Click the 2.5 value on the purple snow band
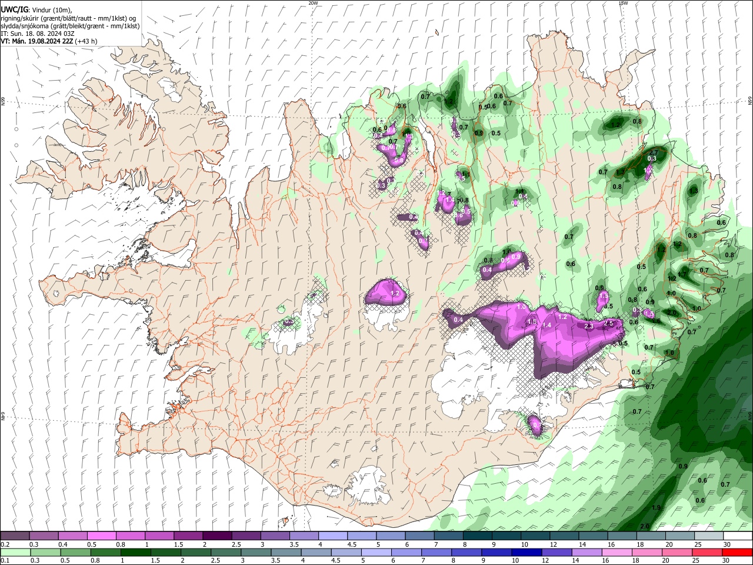The height and width of the screenshot is (565, 753). pos(609,324)
